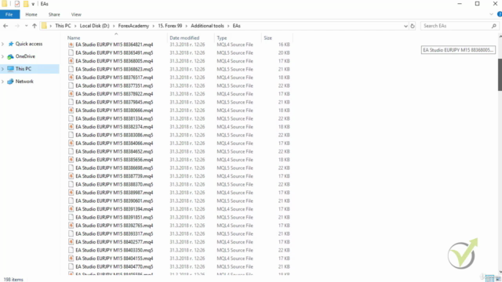Click the icon of file 88382374.mq4
The width and height of the screenshot is (502, 282).
71,127
